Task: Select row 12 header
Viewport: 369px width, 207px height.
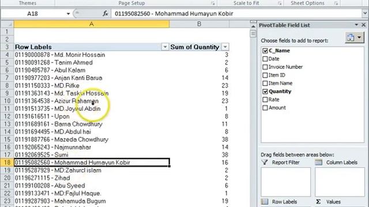Action: tap(7, 116)
